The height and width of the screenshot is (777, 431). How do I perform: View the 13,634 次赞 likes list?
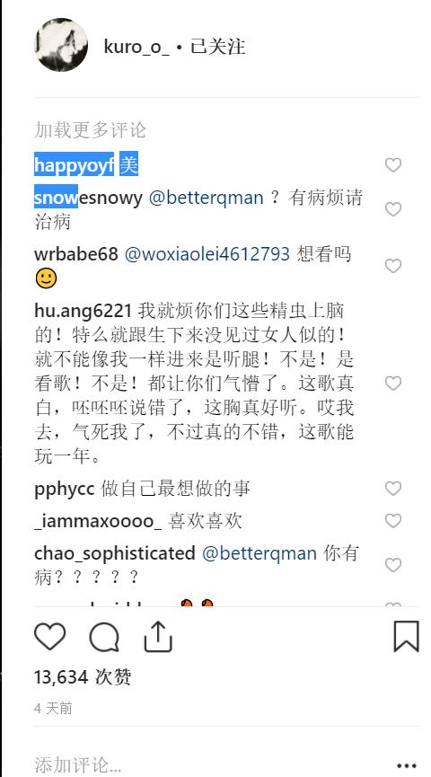click(83, 677)
